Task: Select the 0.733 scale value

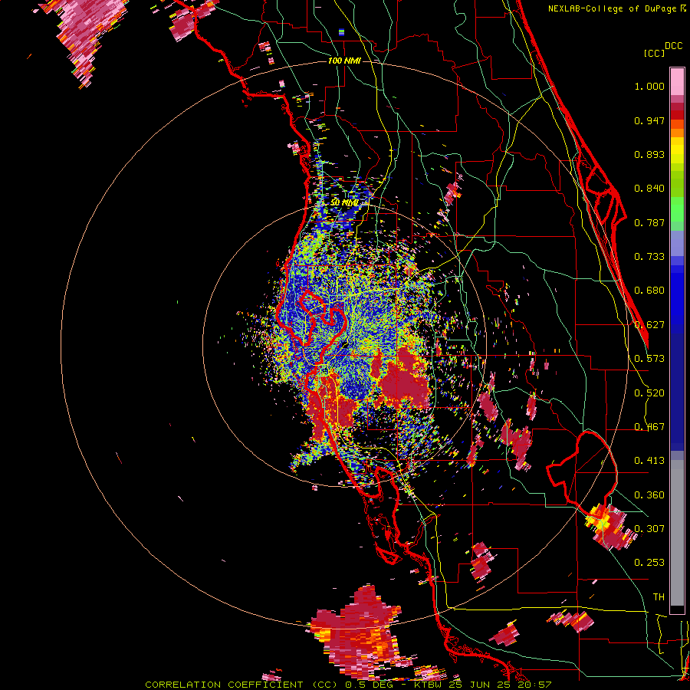Action: [x=649, y=257]
